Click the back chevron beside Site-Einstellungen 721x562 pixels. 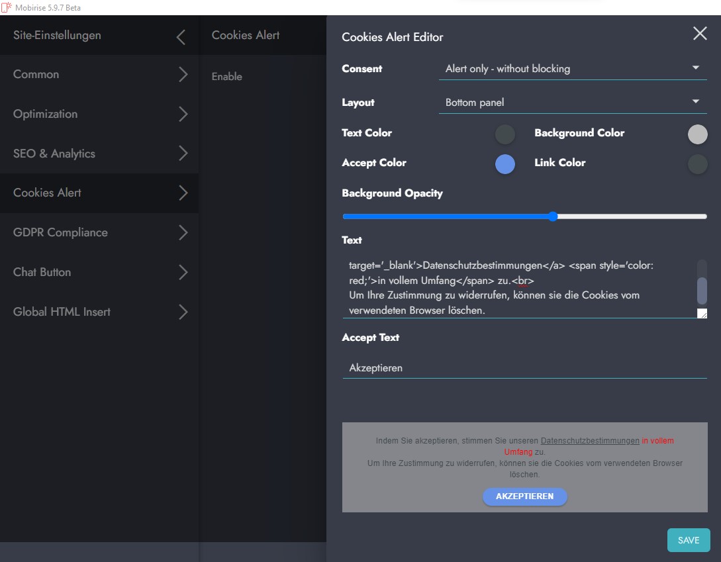point(181,37)
